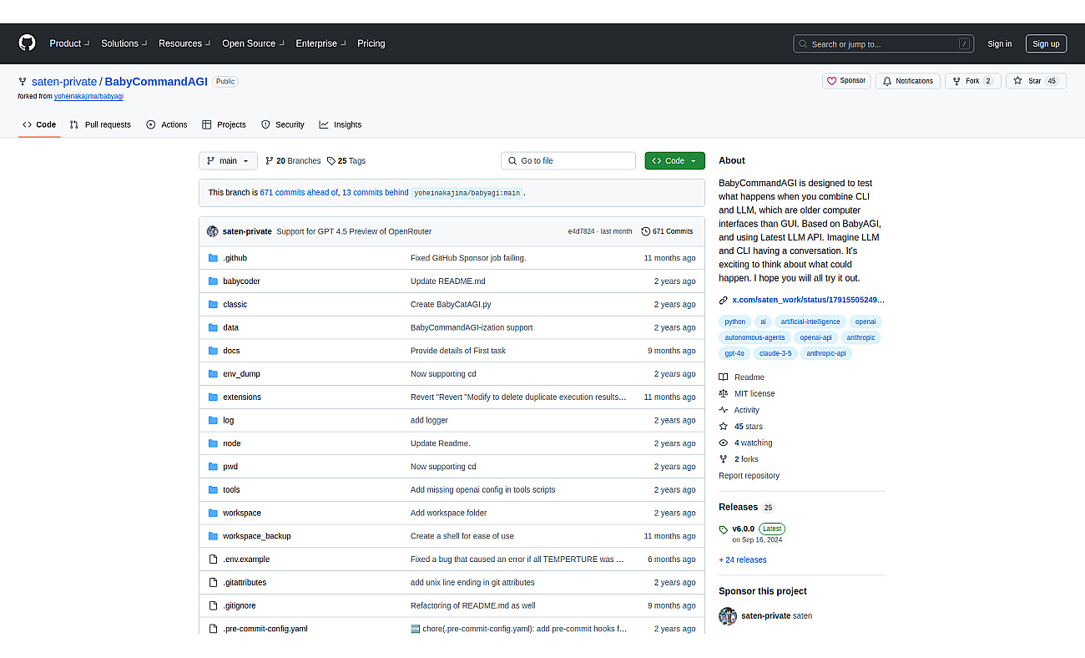Expand the Open Source menu
Viewport: 1085px width, 658px height.
tap(253, 43)
